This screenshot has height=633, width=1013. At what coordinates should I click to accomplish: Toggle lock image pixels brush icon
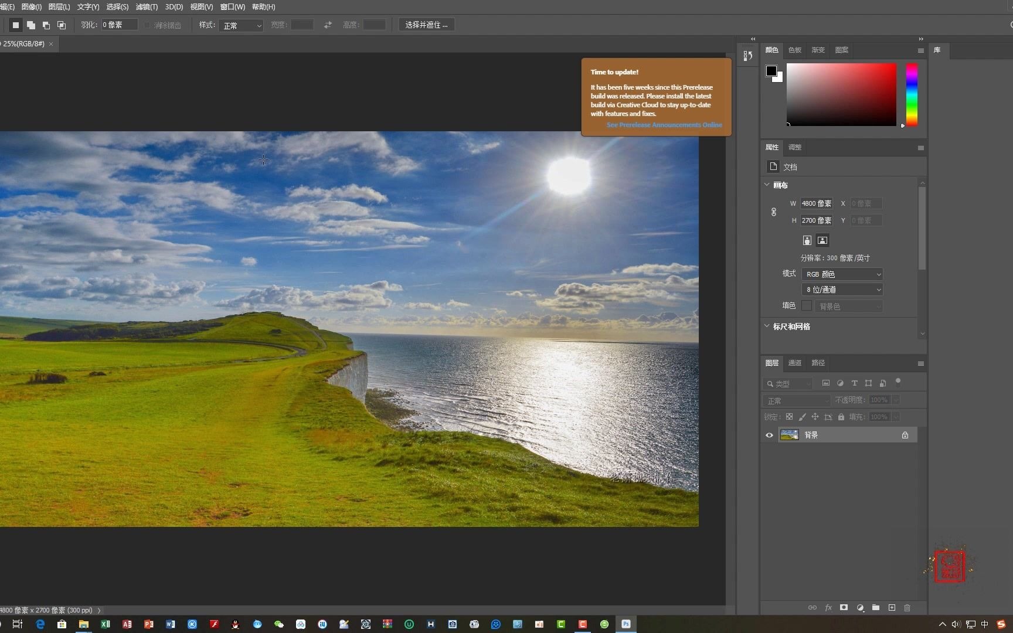coord(802,417)
